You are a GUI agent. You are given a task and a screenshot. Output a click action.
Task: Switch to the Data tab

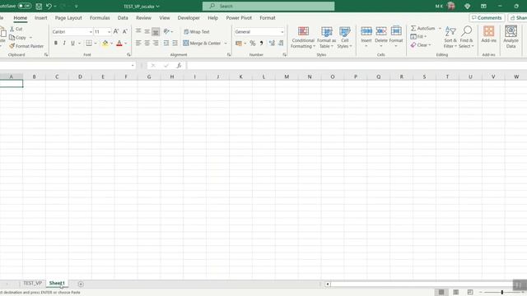coord(123,18)
